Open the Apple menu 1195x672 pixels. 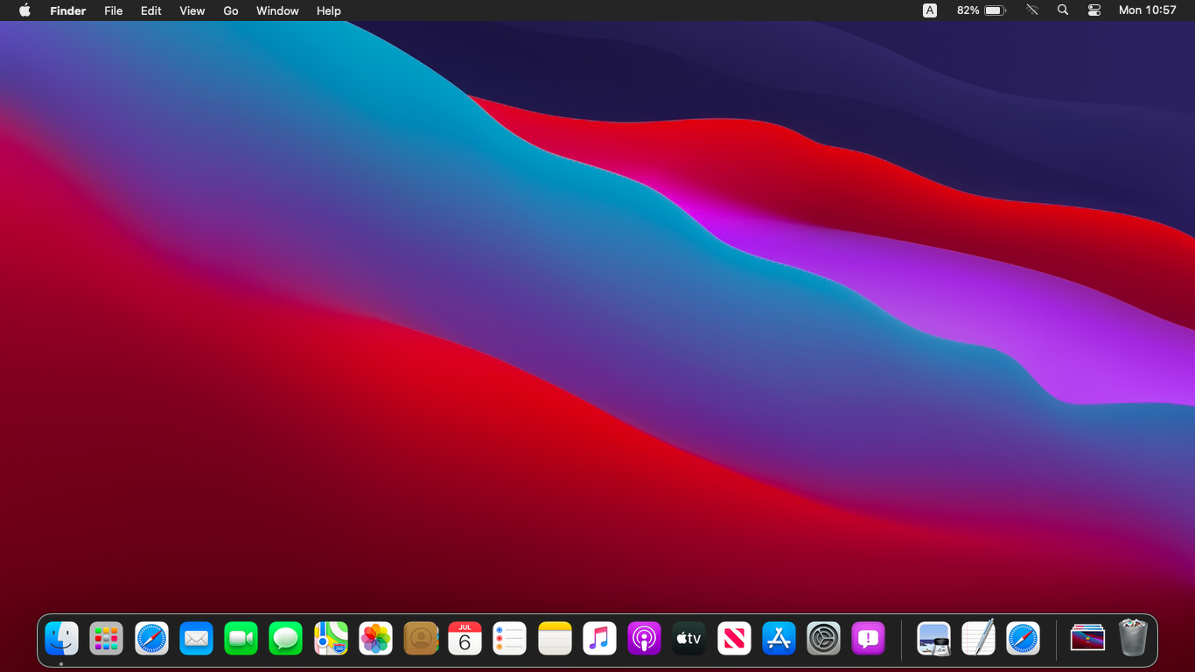[x=24, y=10]
